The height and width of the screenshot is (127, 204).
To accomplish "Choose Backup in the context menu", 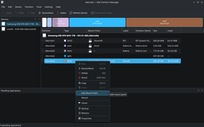I will 93,108.
